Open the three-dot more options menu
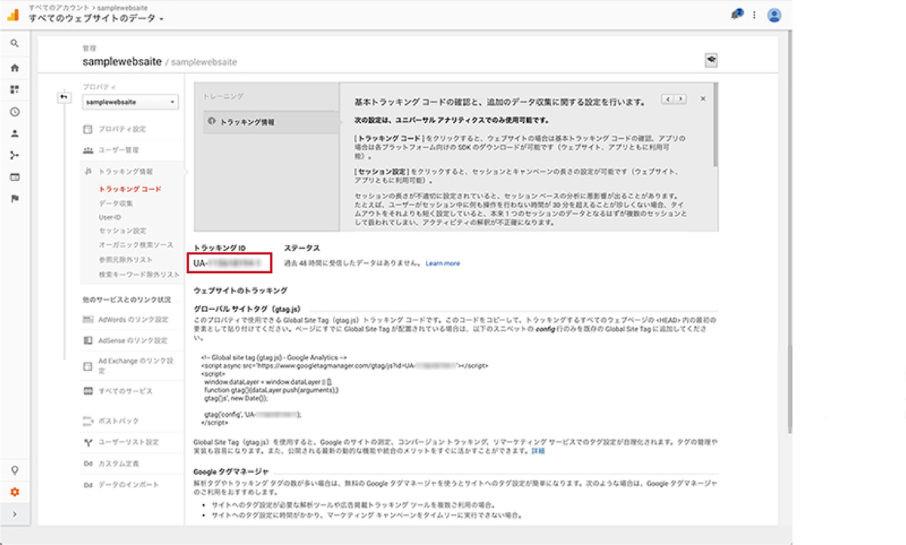 click(754, 15)
